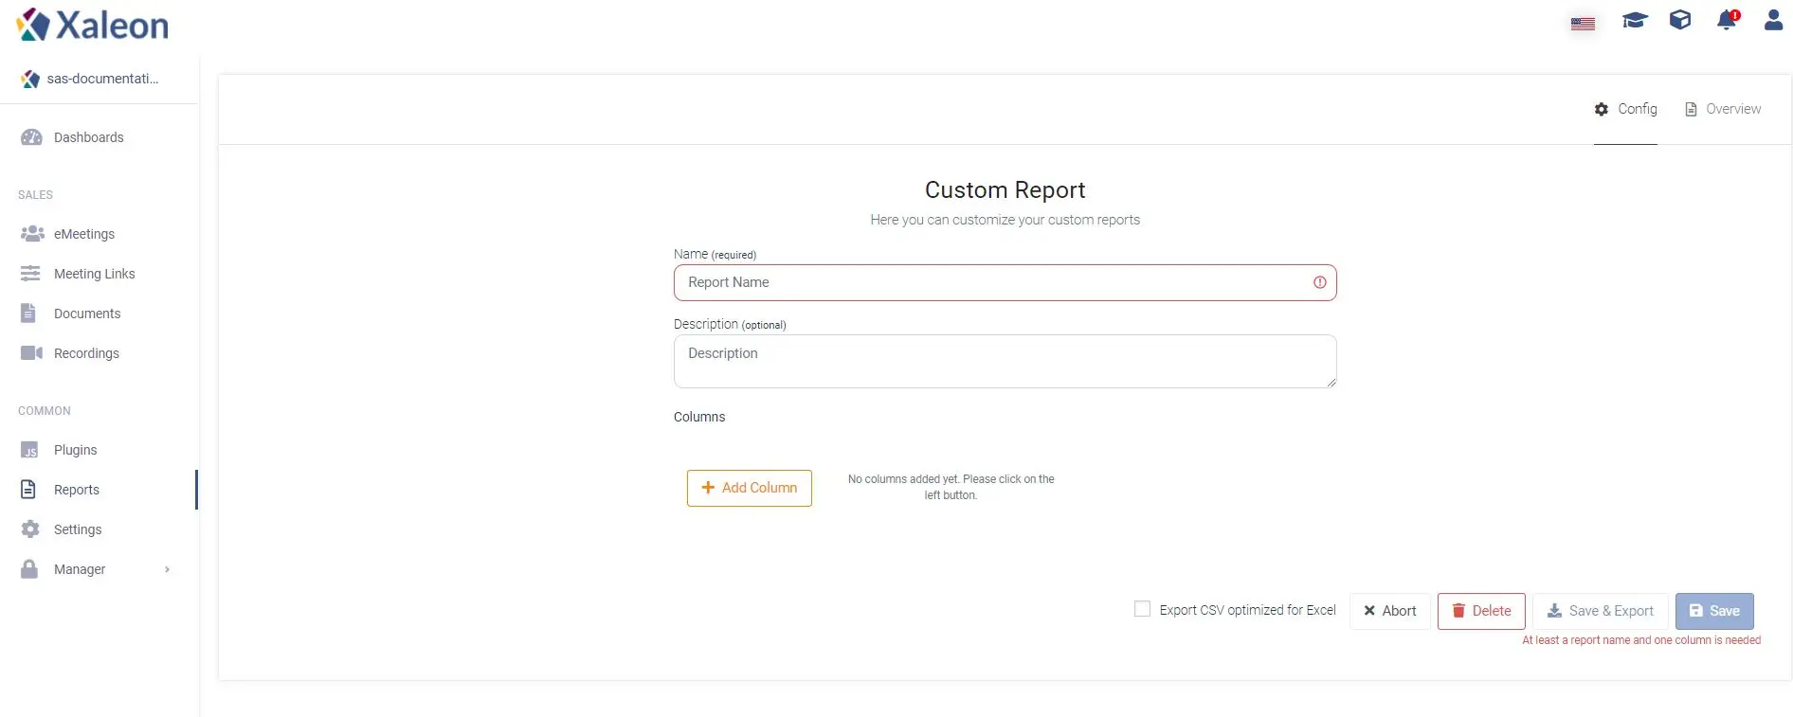Viewport: 1793px width, 717px height.
Task: Click the Settings gear icon in sidebar
Action: [x=30, y=529]
